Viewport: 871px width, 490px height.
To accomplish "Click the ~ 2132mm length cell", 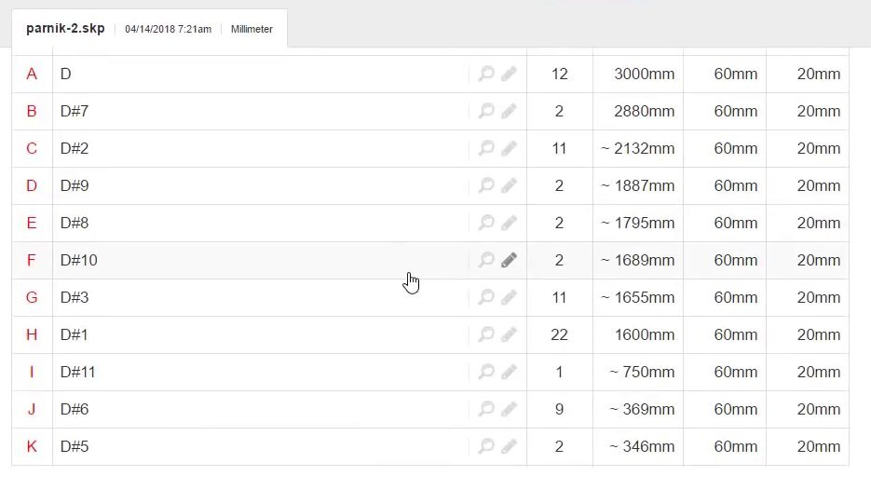I will (638, 148).
